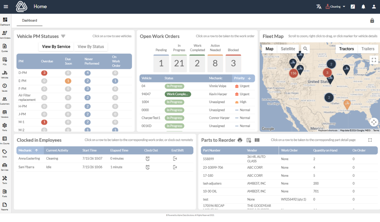Search on the fleet map
The image size is (380, 222).
305,49
